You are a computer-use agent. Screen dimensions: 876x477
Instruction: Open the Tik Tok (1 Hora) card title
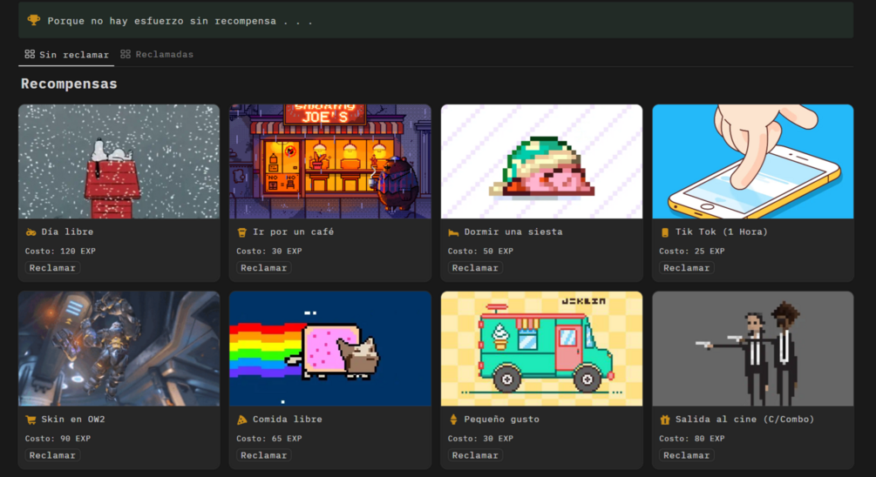pos(721,232)
